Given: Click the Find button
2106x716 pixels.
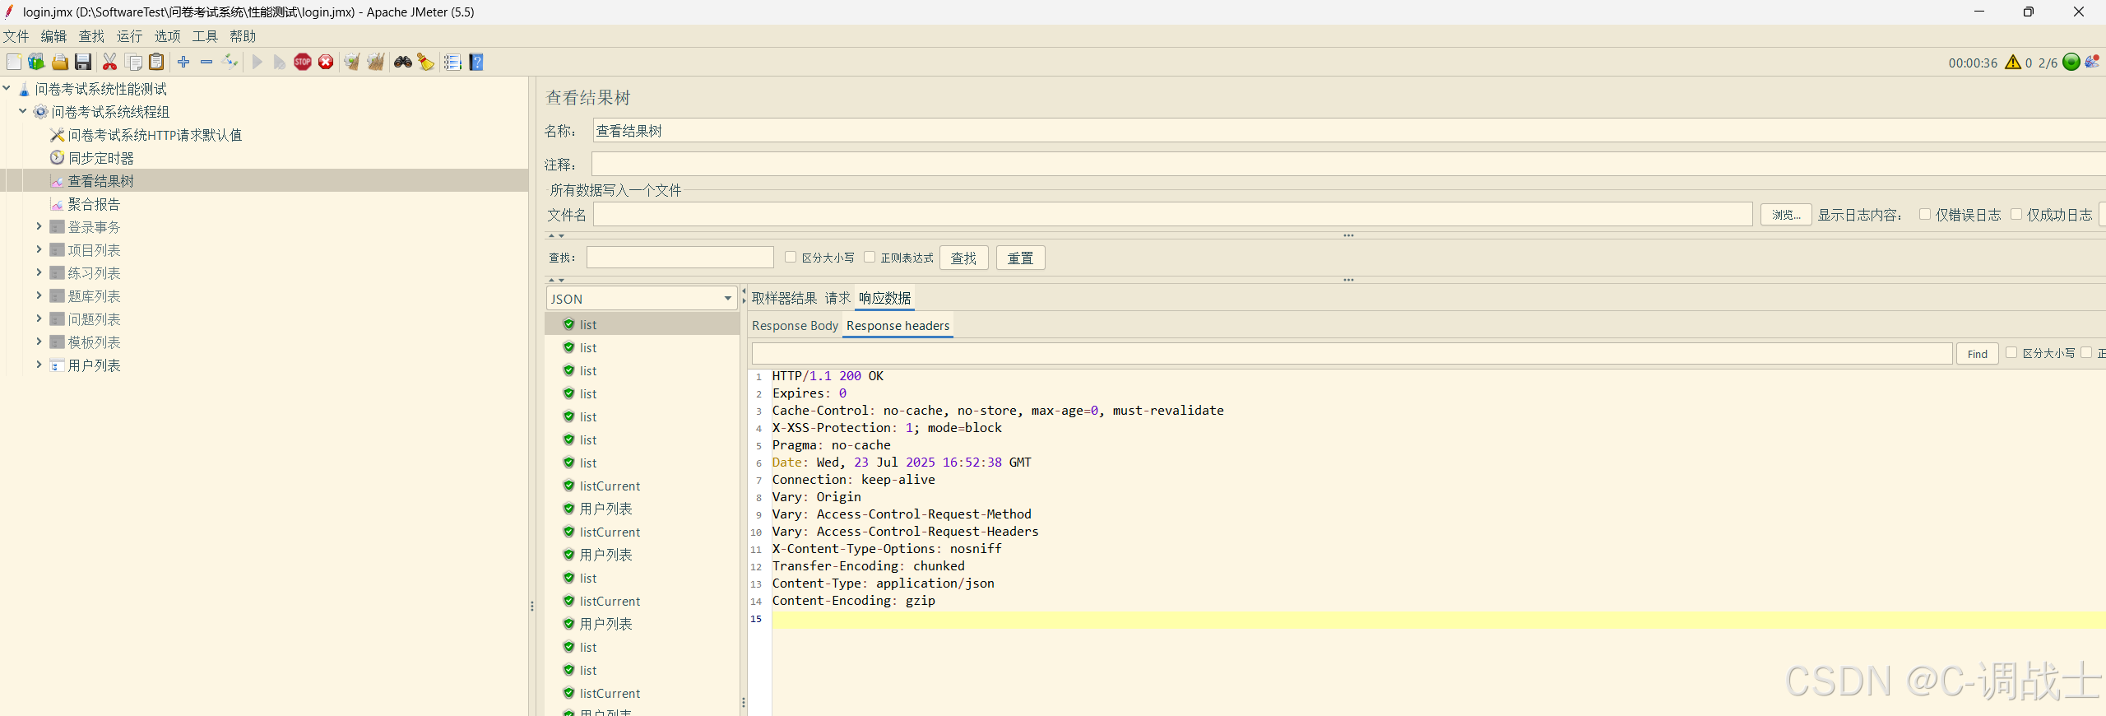Looking at the screenshot, I should pos(1977,354).
